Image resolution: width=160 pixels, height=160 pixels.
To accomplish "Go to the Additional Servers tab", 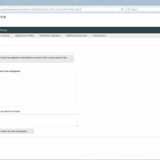I will (76, 36).
